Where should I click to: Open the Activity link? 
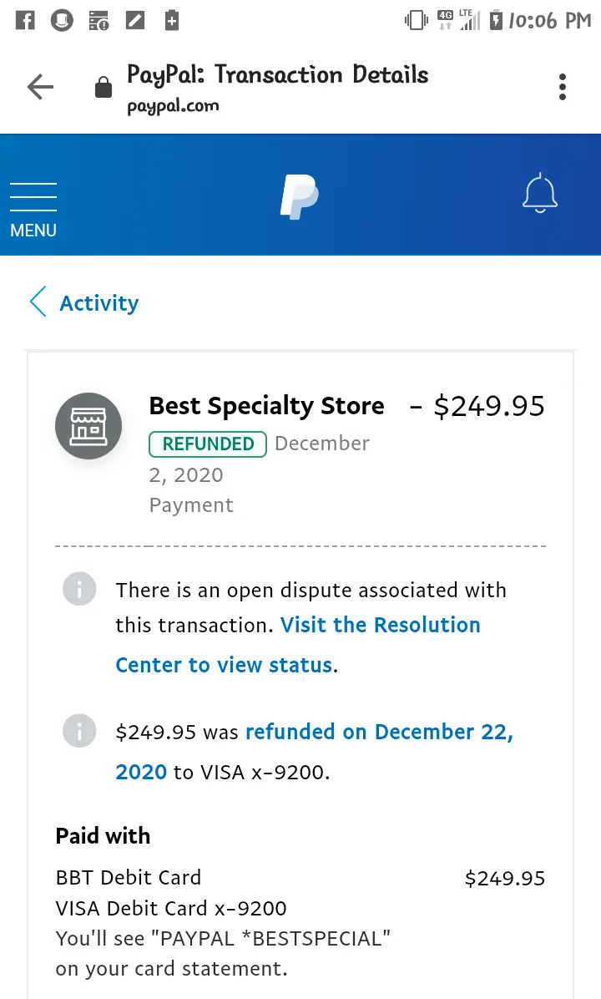(x=99, y=302)
